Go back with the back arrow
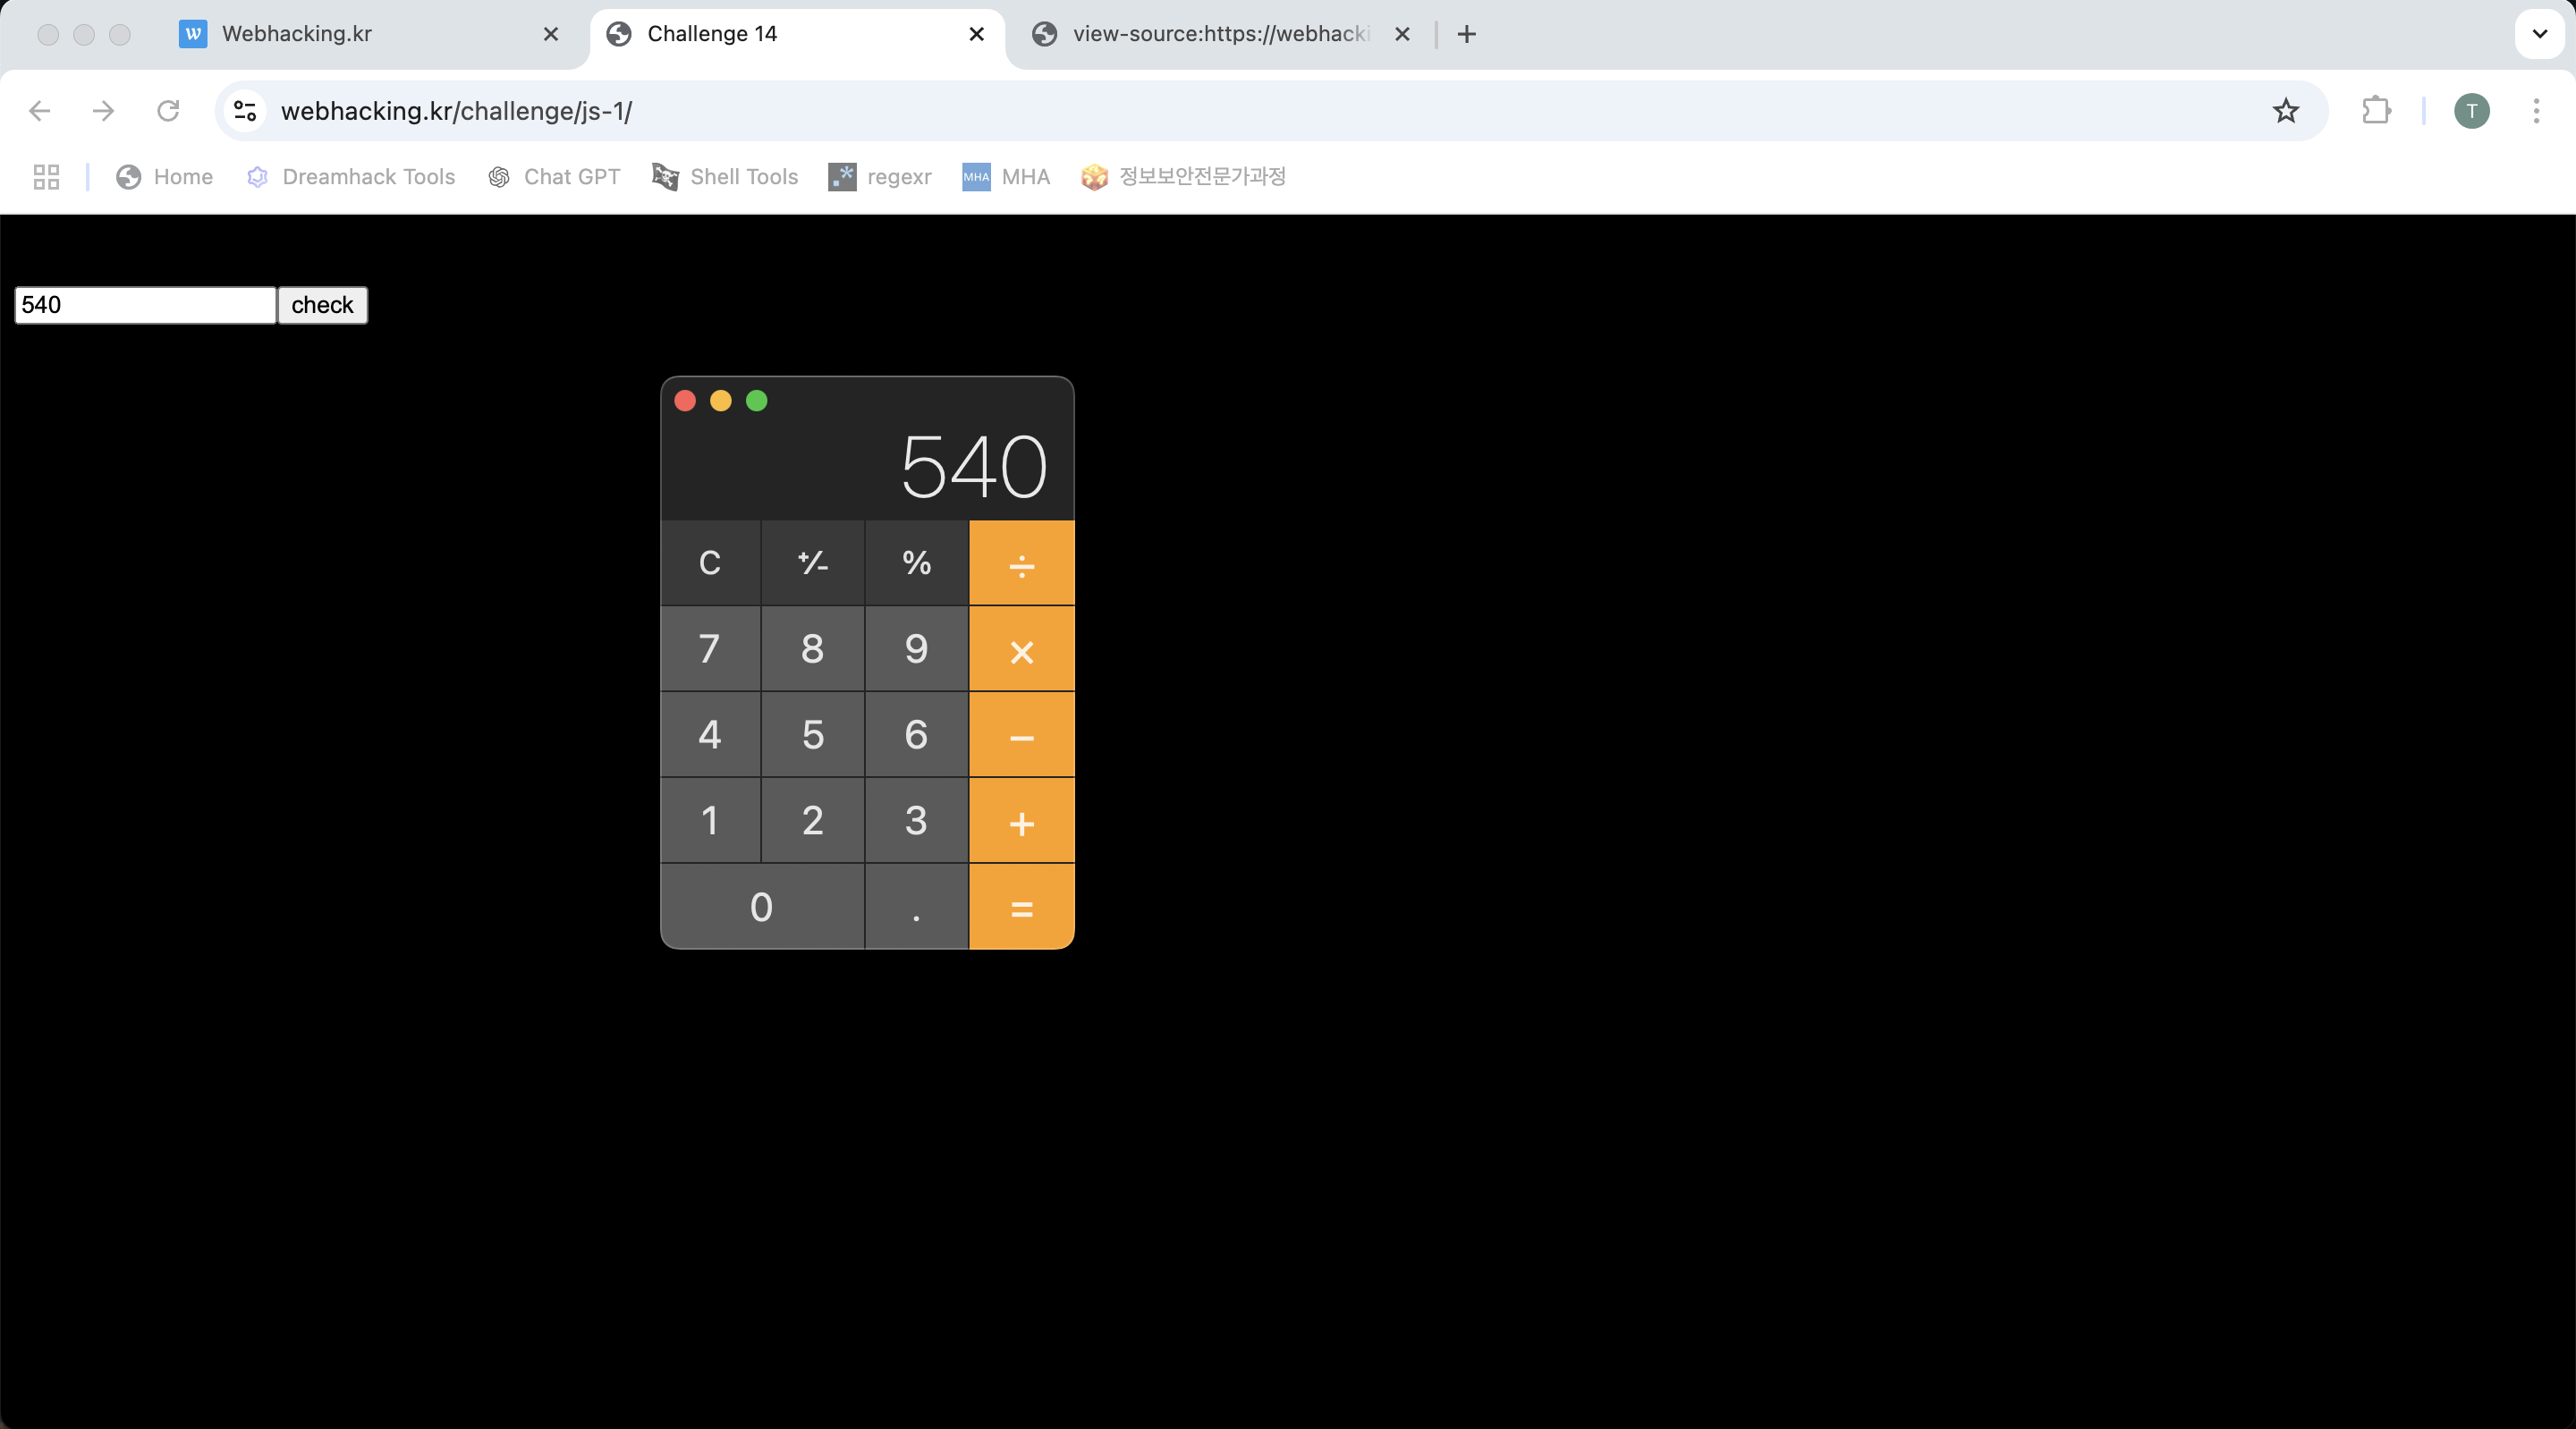The width and height of the screenshot is (2576, 1429). click(40, 111)
